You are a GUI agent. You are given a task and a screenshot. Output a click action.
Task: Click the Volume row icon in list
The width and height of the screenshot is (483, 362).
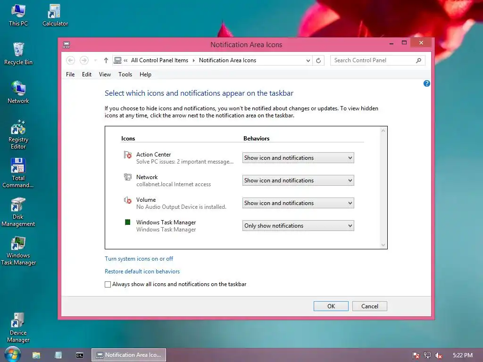(127, 200)
